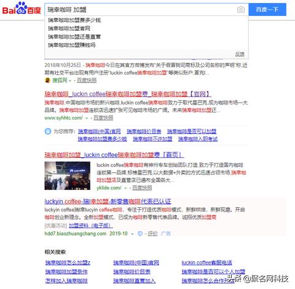
Task: Open 搜狐网 source link
Action: tap(60, 81)
